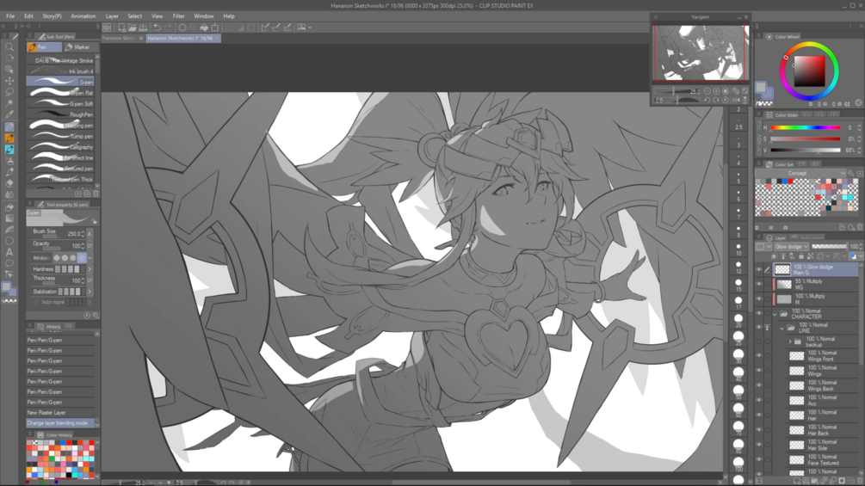
Task: Choose the Turnip pen brush
Action: [x=60, y=136]
